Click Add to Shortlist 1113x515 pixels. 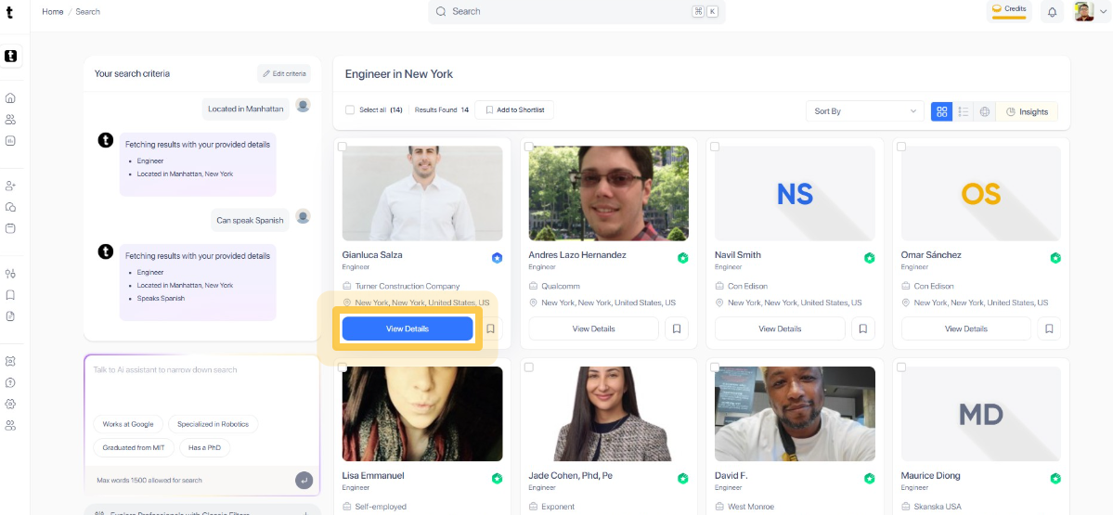click(514, 109)
